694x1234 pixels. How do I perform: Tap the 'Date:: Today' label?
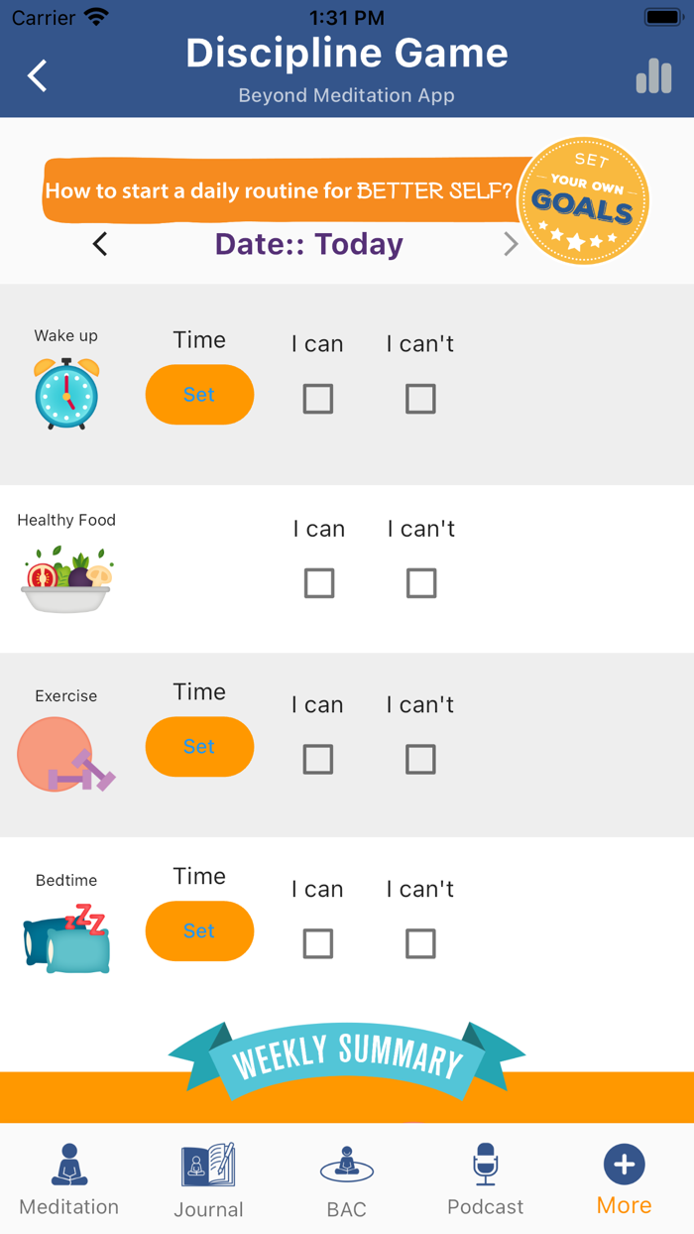coord(308,243)
